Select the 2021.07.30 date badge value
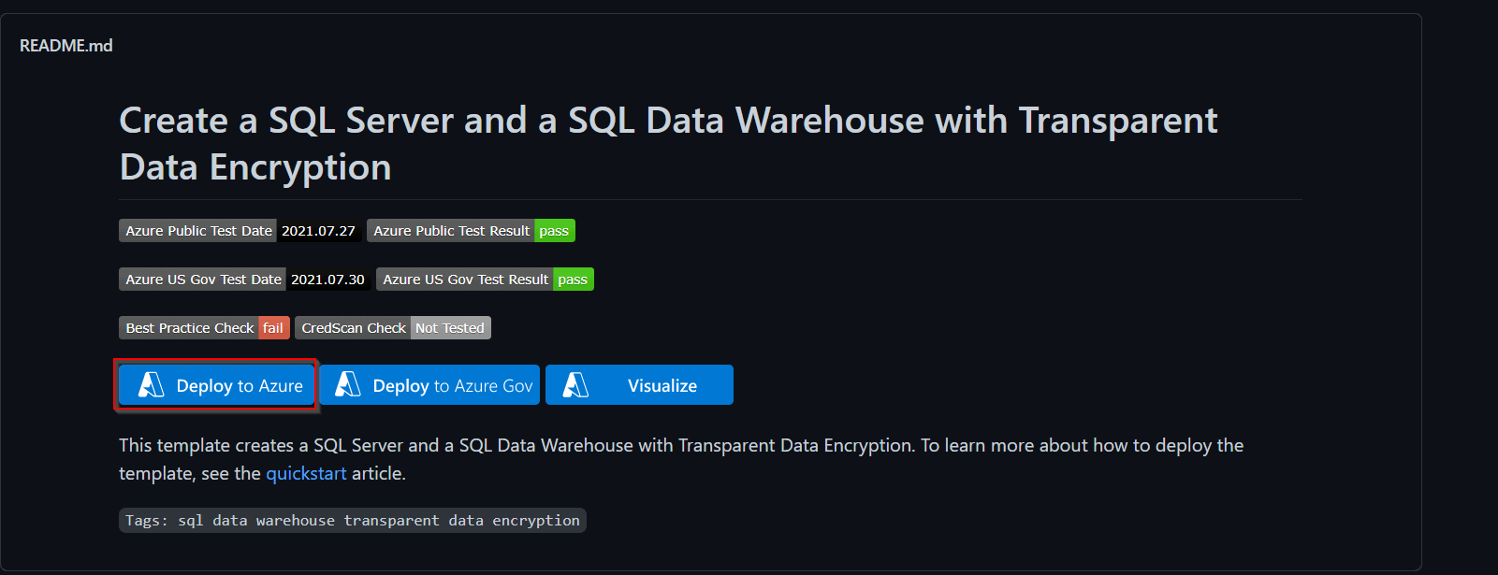The width and height of the screenshot is (1498, 575). (327, 280)
